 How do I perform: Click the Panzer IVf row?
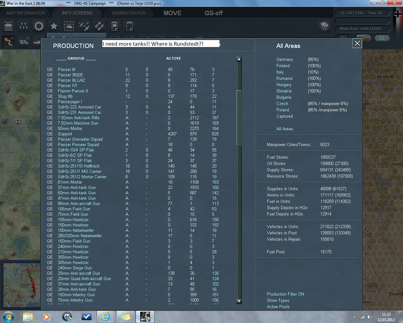pos(131,85)
